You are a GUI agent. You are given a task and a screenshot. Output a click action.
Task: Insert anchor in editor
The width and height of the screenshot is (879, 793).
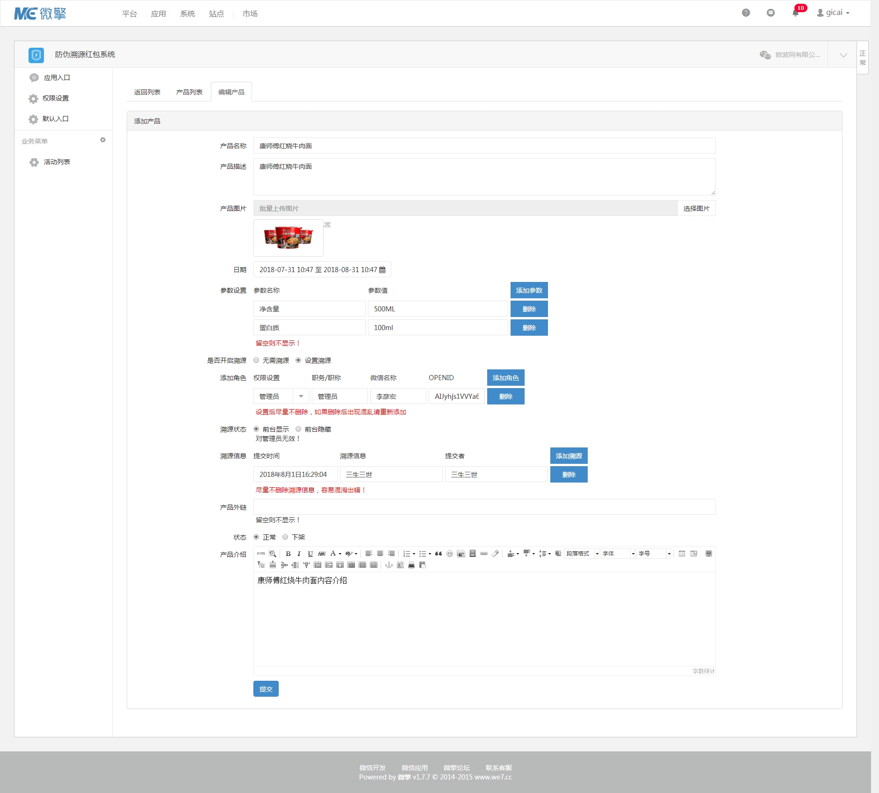pos(389,565)
